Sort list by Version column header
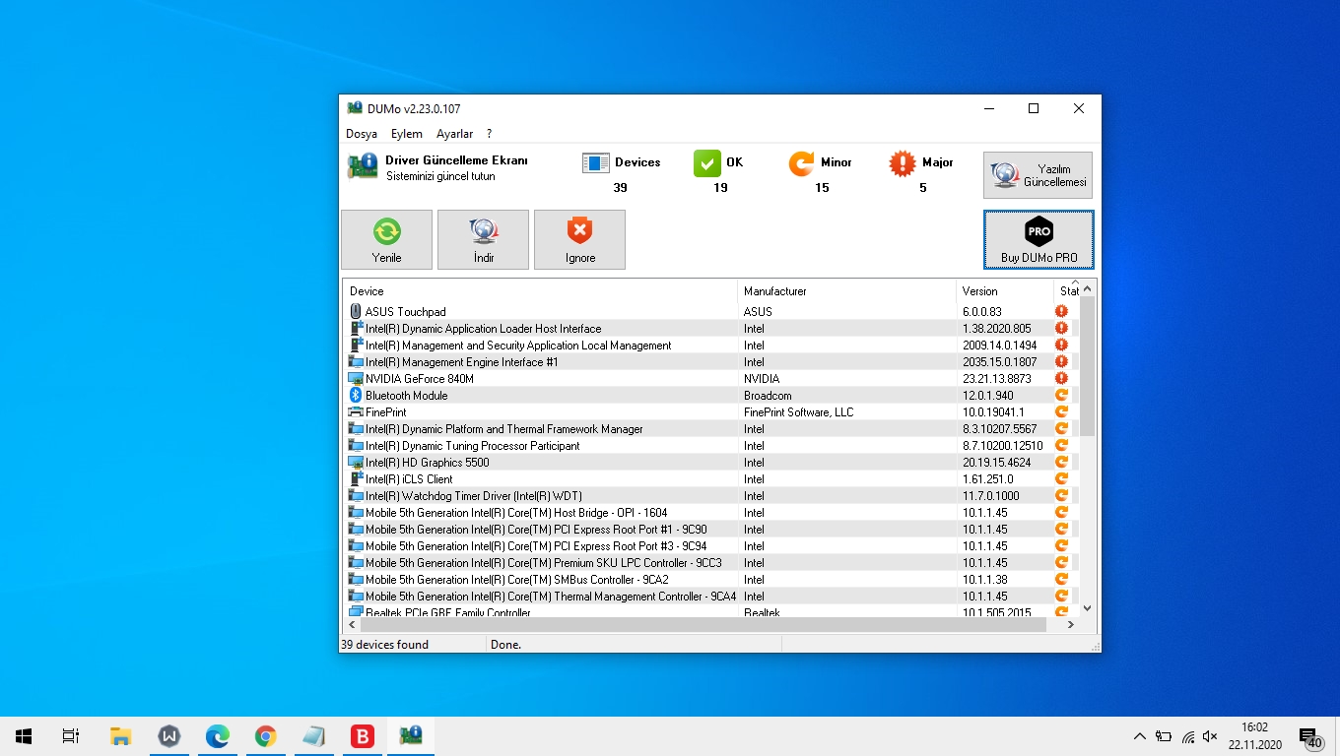Viewport: 1340px width, 756px height. point(1004,291)
